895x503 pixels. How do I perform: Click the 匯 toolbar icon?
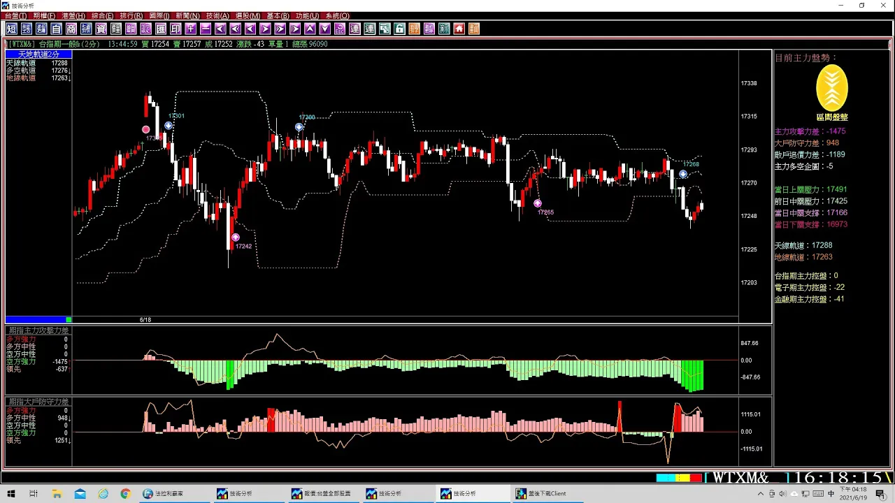[x=161, y=29]
